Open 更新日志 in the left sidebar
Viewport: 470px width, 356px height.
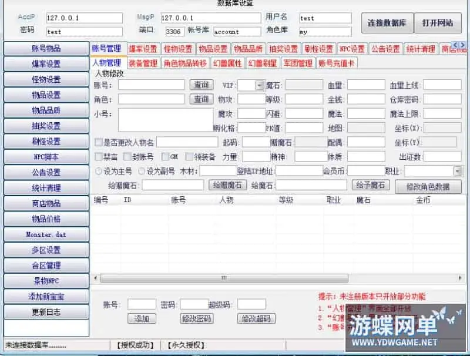point(46,313)
